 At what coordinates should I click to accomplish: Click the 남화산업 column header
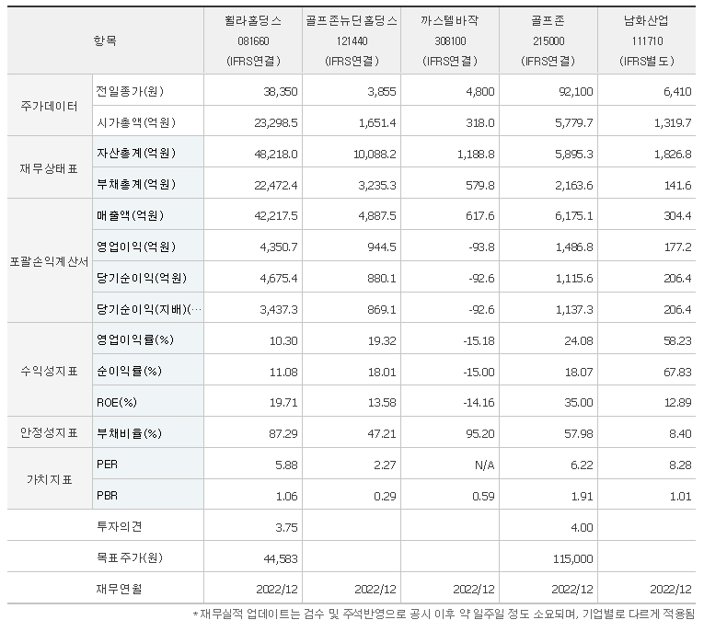pyautogui.click(x=647, y=40)
